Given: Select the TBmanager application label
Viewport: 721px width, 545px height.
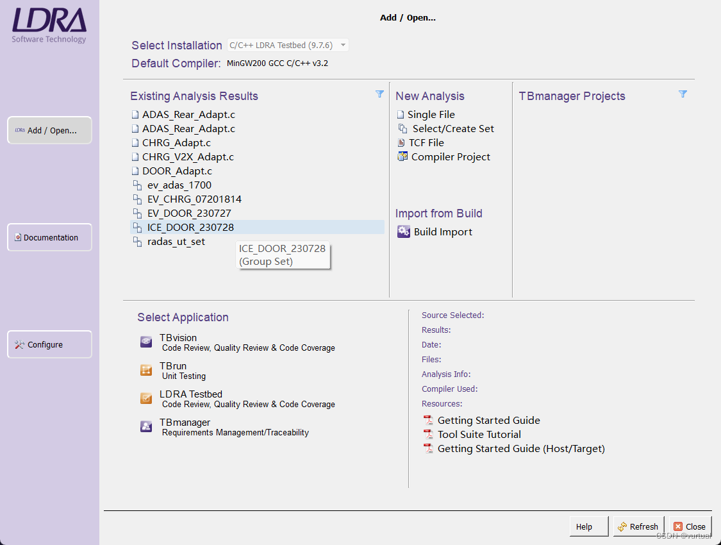Looking at the screenshot, I should pos(185,422).
